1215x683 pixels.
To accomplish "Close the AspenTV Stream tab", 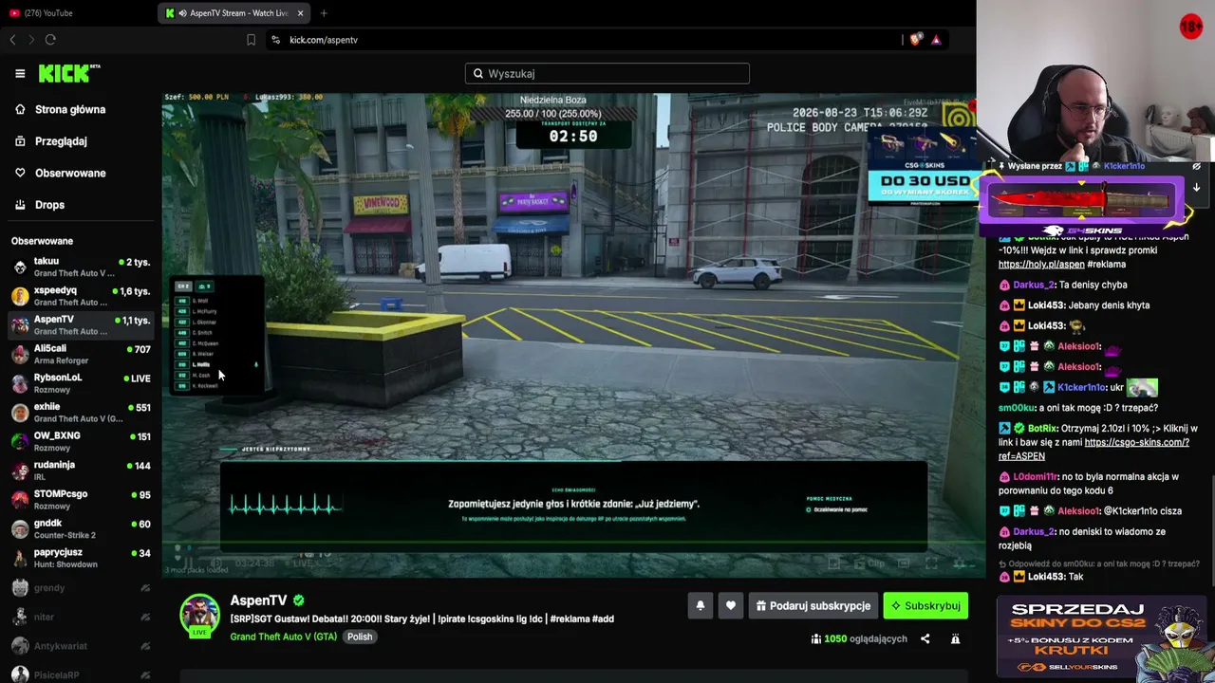I will click(x=301, y=13).
